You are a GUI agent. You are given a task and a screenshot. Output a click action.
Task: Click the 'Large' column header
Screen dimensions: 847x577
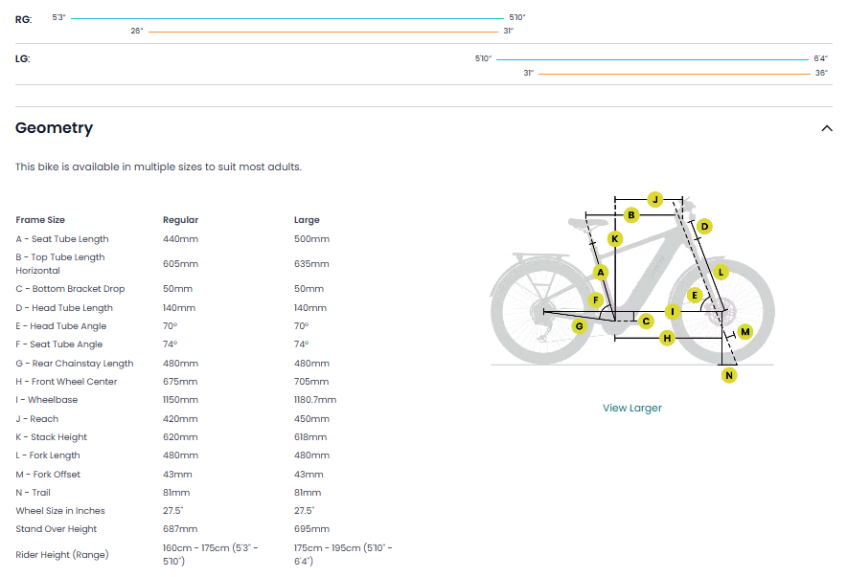307,220
